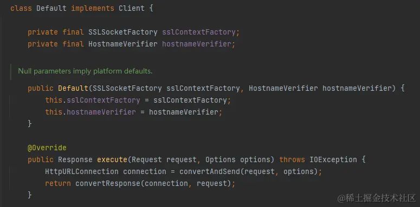Click this.hostnameVerifier assignment target in constructor
Viewport: 420px width, 207px height.
[x=91, y=112]
